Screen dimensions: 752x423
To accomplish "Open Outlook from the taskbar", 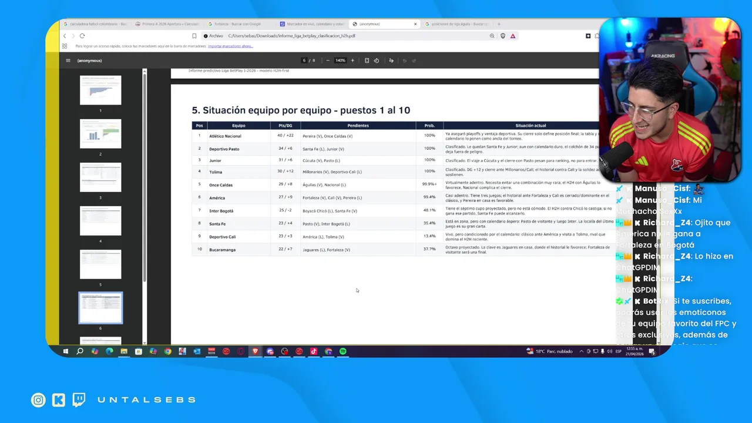I will pyautogui.click(x=197, y=351).
